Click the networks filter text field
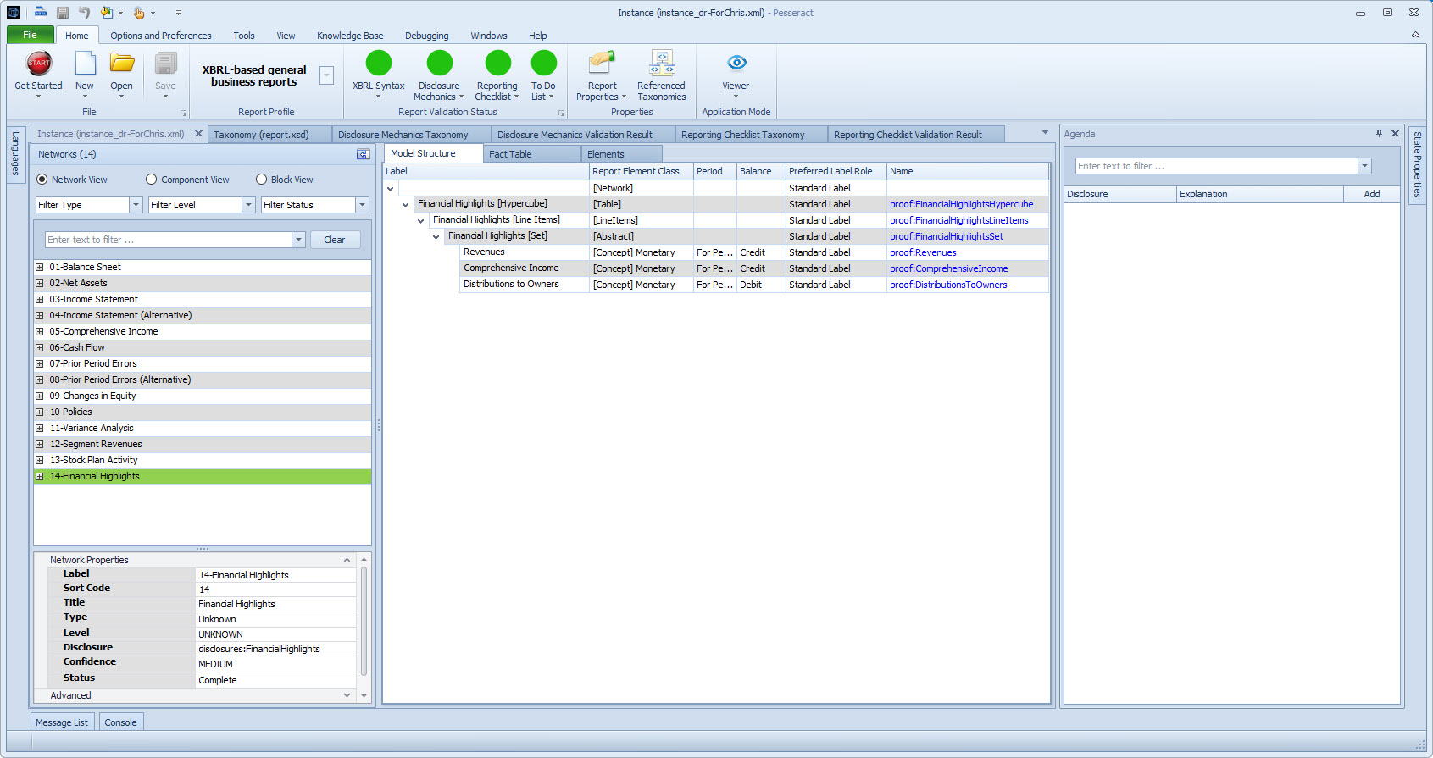Image resolution: width=1433 pixels, height=758 pixels. [x=169, y=240]
